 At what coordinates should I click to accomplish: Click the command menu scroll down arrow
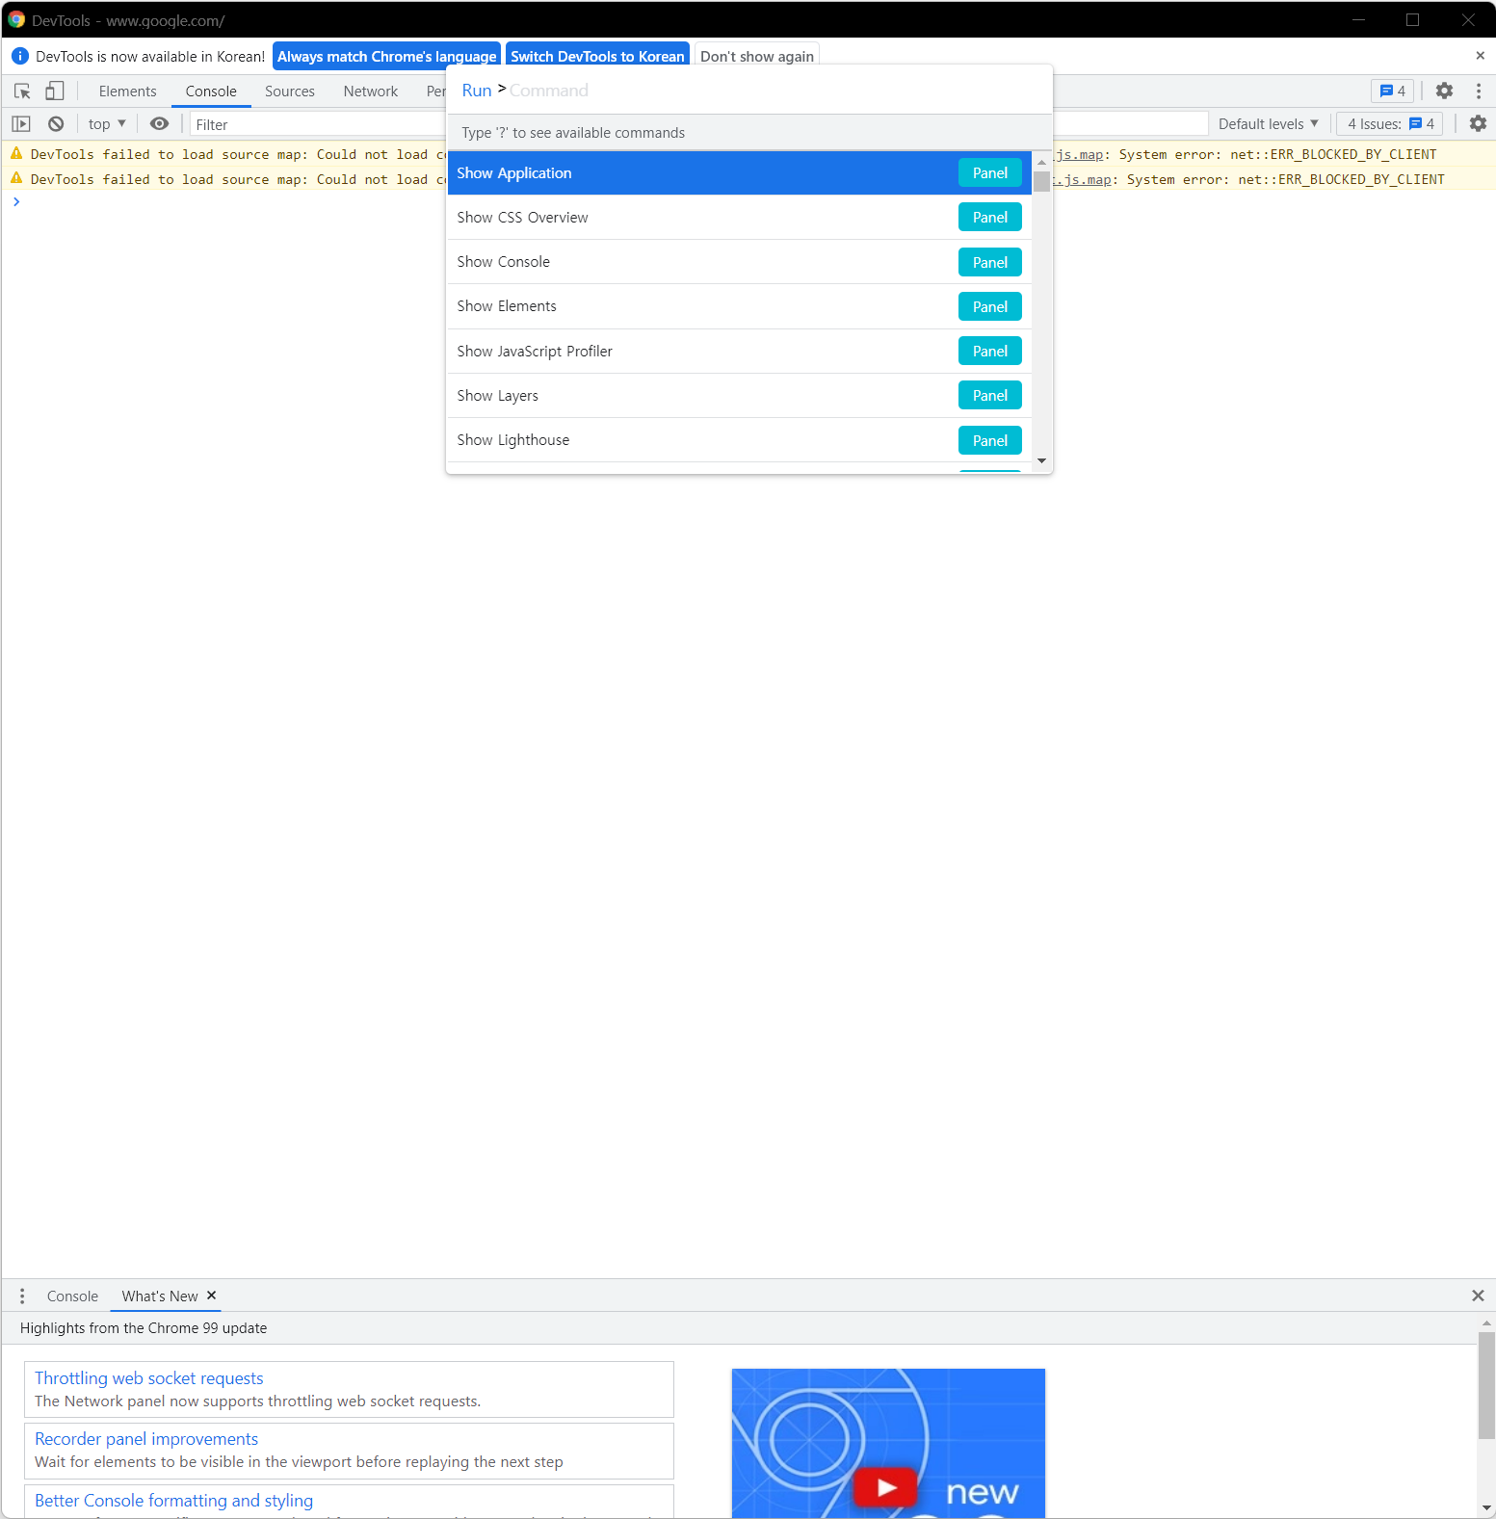[1041, 461]
